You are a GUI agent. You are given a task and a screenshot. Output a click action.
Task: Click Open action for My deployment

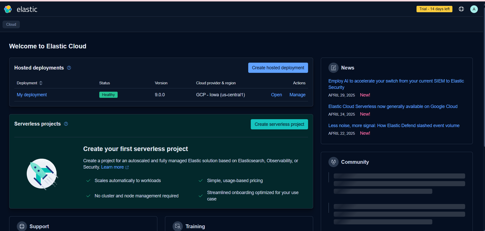(x=276, y=95)
